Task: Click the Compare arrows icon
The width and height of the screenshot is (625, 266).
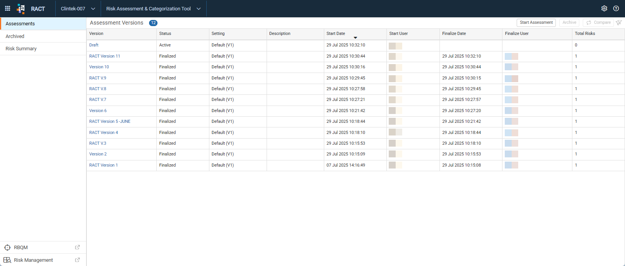Action: tap(589, 23)
